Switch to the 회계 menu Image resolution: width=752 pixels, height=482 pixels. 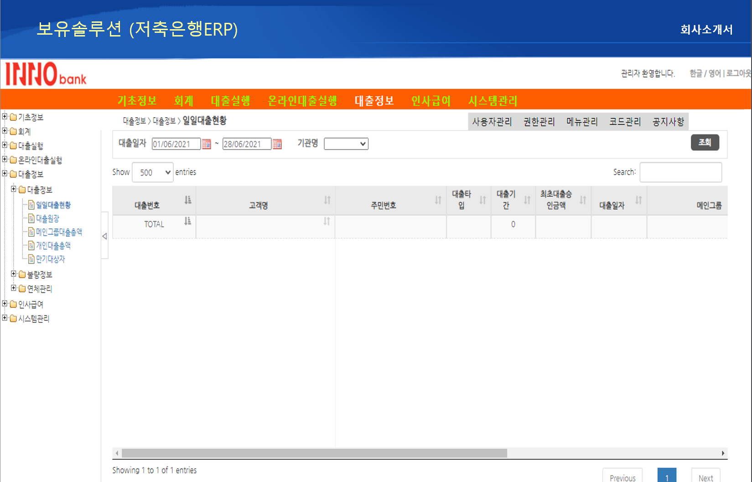point(183,100)
